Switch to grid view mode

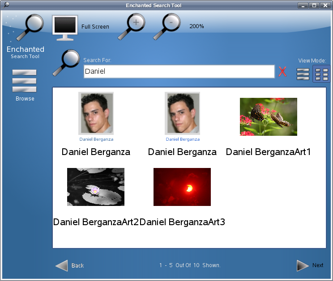[321, 74]
